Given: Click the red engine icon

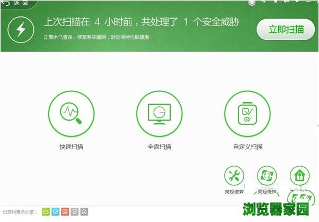Looking at the screenshot, I should [65, 212].
